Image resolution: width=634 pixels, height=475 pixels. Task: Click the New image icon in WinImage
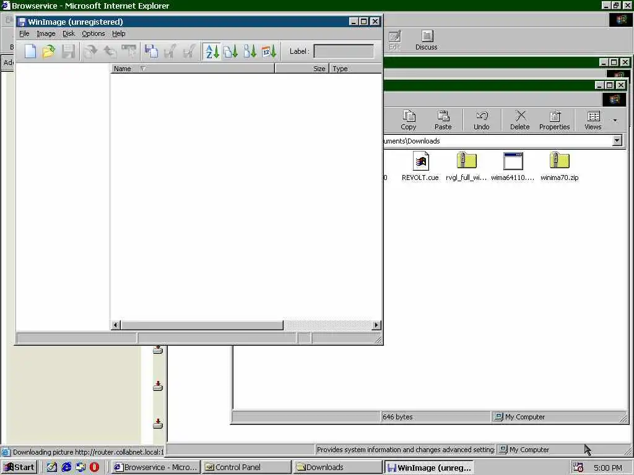[x=30, y=51]
